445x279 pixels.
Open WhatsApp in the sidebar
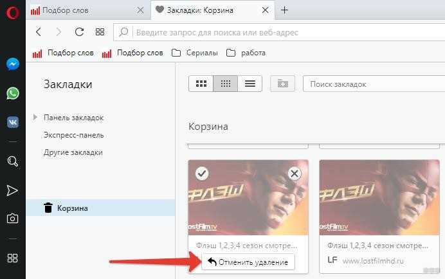point(13,93)
